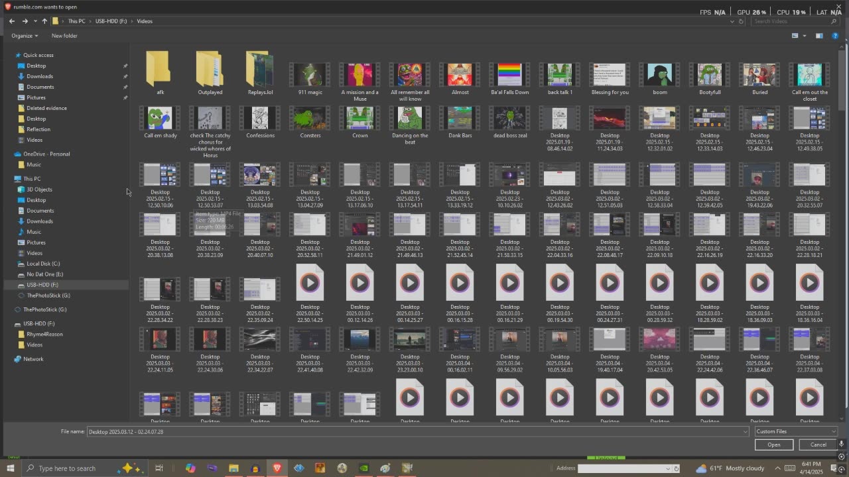
Task: Refresh the Videos folder listing
Action: (741, 21)
